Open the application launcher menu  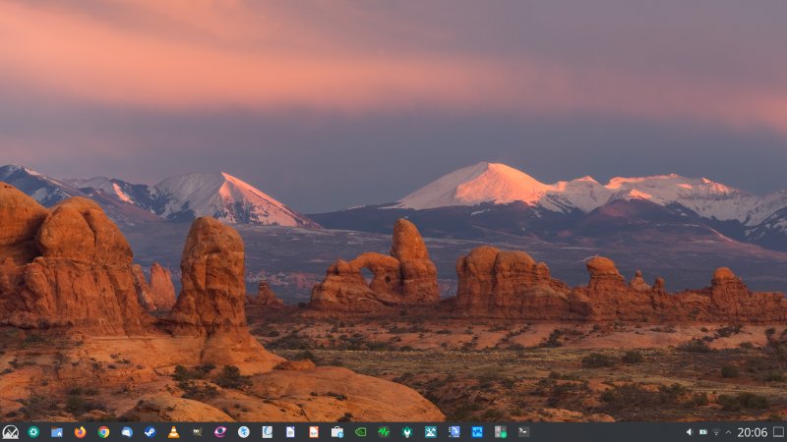click(x=10, y=432)
